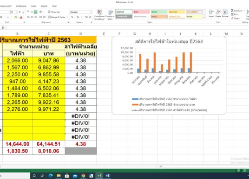The width and height of the screenshot is (249, 179).
Task: Switch to the REVIEW ribbon tab
Action: [x=44, y=6]
